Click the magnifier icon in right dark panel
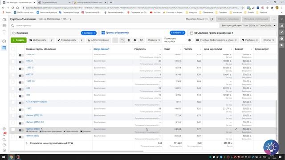The image size is (285, 160). [282, 45]
